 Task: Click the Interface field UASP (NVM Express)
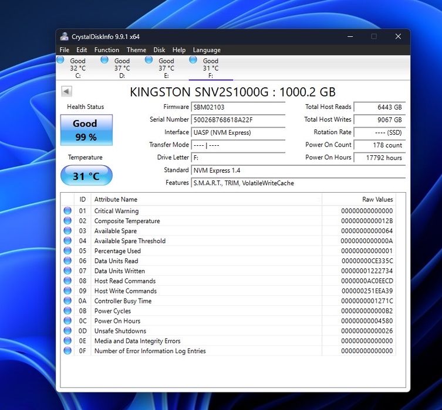pyautogui.click(x=238, y=132)
